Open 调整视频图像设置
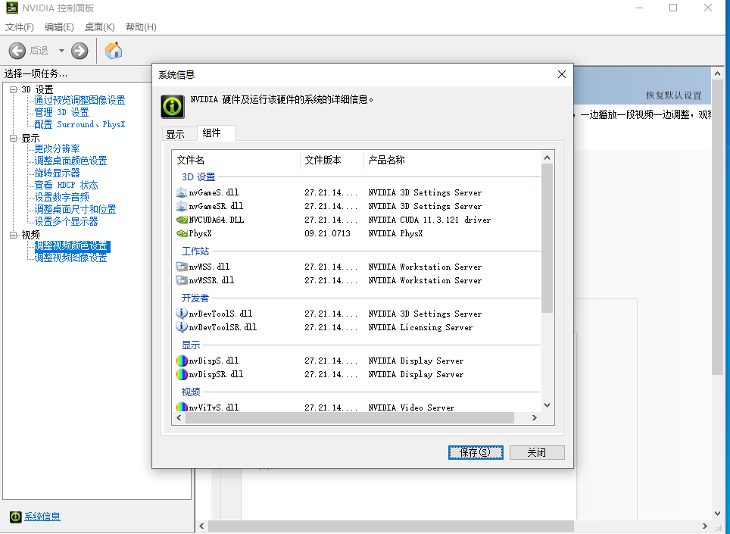This screenshot has width=730, height=534. click(70, 258)
